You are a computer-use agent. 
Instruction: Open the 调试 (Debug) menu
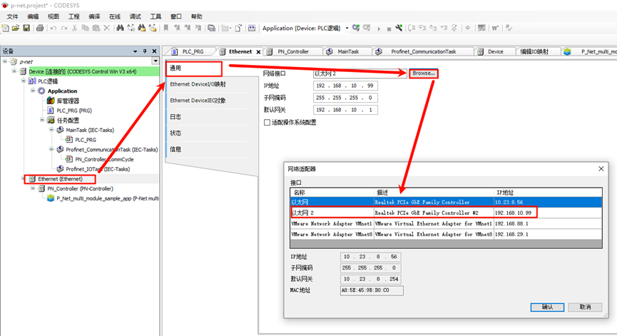(x=135, y=16)
